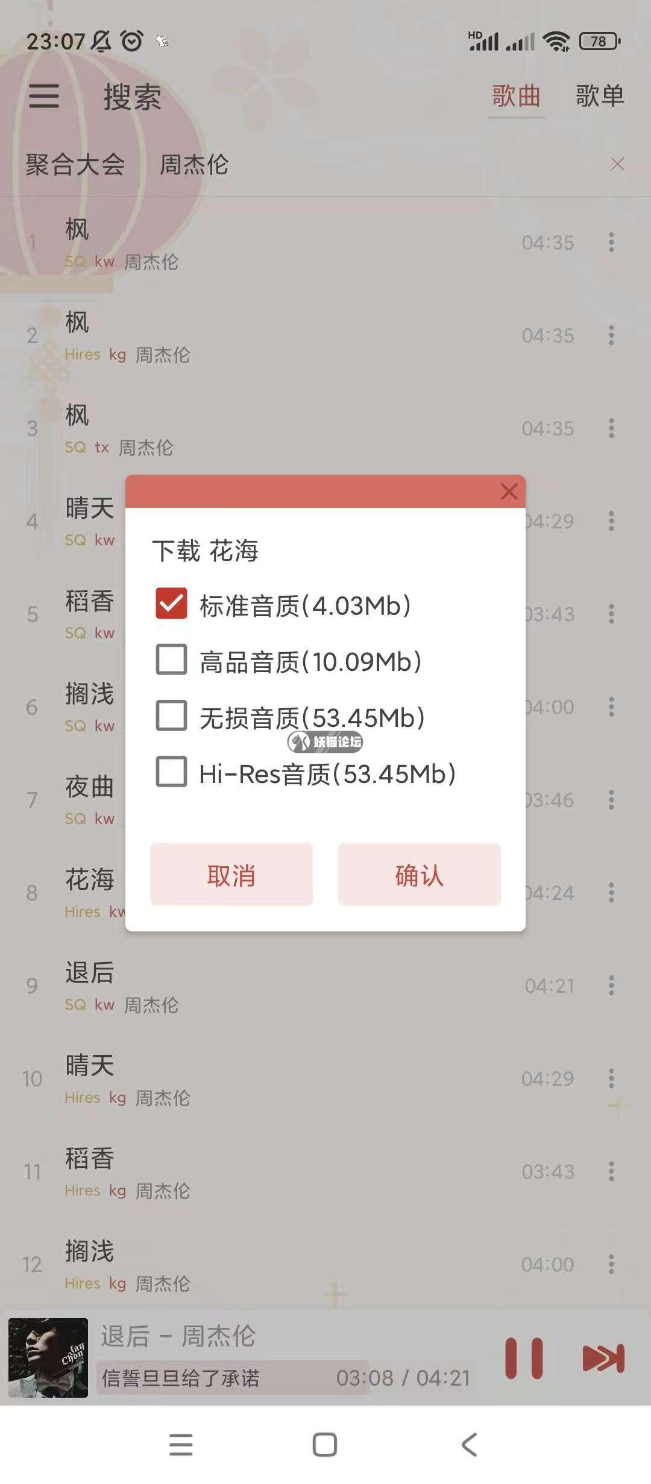The width and height of the screenshot is (651, 1484).
Task: Open three-dot menu for 退后 row
Action: [611, 986]
